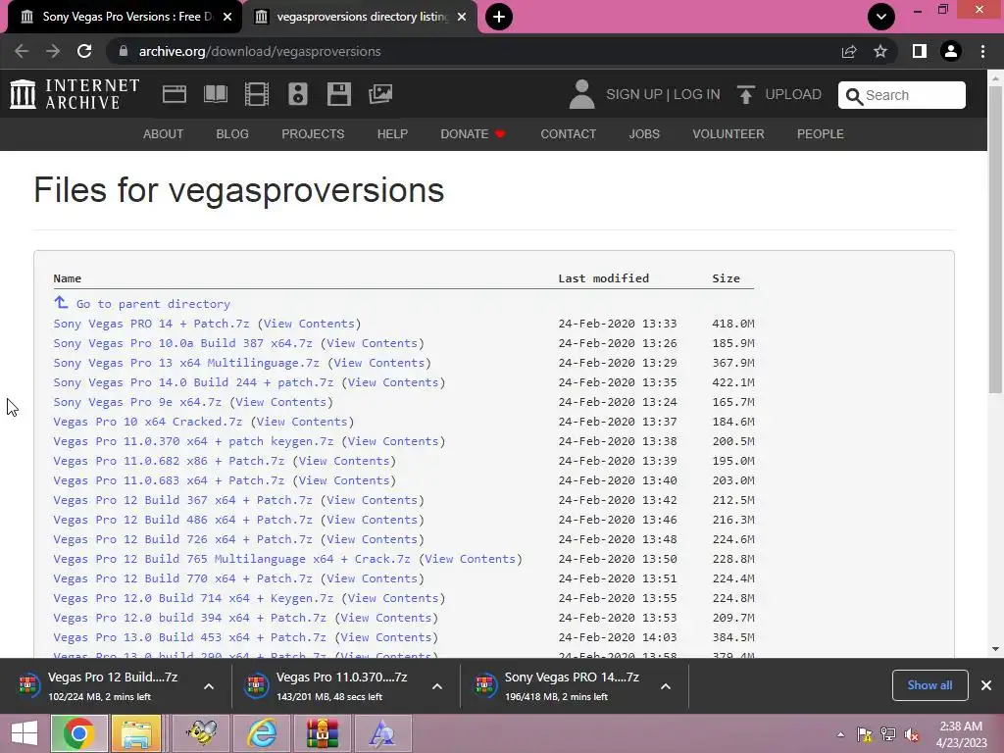Click the UPLOAD link
Image resolution: width=1004 pixels, height=753 pixels.
coord(793,94)
